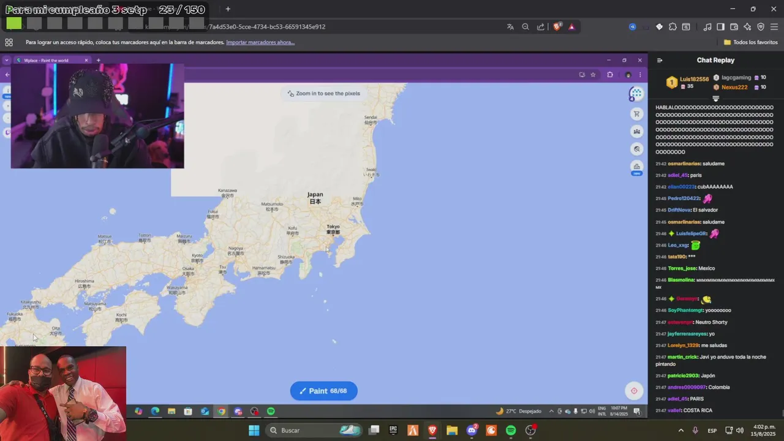784x441 pixels.
Task: Click the ESP language indicator
Action: point(712,431)
